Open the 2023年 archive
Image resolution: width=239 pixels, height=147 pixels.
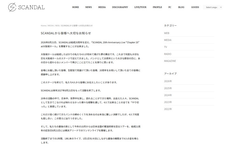[168, 102]
